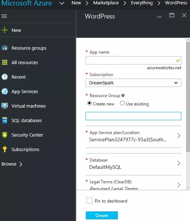Open Security Center shield icon
The image size is (190, 221).
(x=5, y=135)
